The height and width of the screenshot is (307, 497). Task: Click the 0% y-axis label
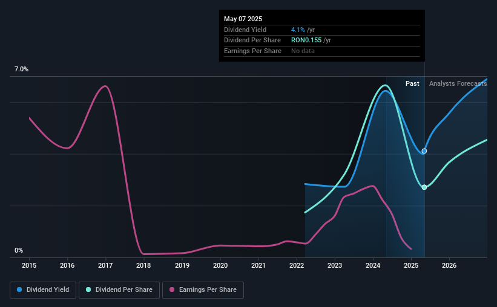coord(19,250)
